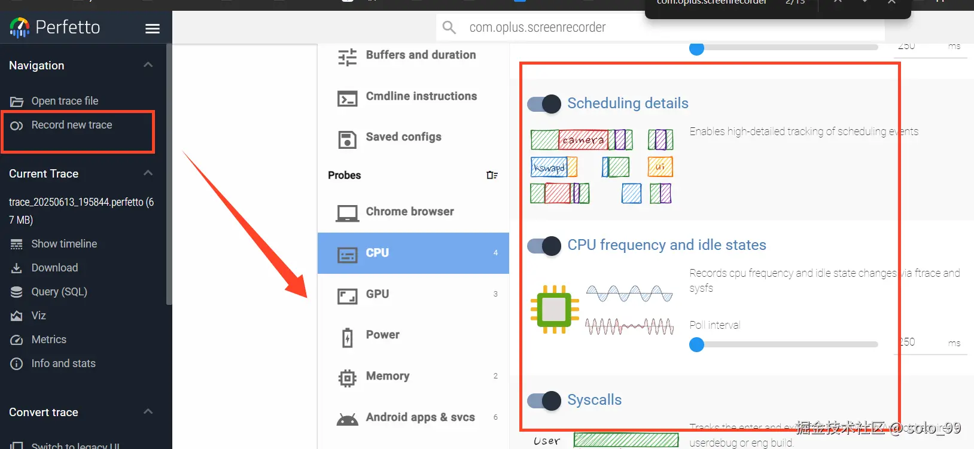Viewport: 974px width, 449px height.
Task: Open the Saved configs section
Action: pyautogui.click(x=413, y=137)
